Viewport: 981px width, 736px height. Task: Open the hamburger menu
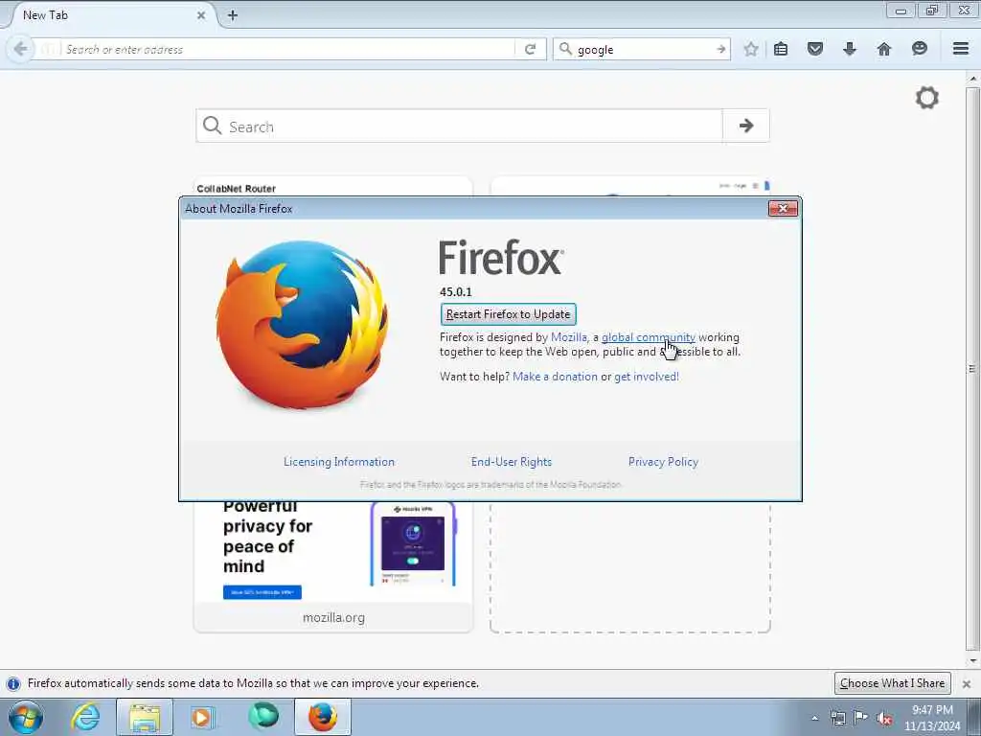tap(960, 48)
